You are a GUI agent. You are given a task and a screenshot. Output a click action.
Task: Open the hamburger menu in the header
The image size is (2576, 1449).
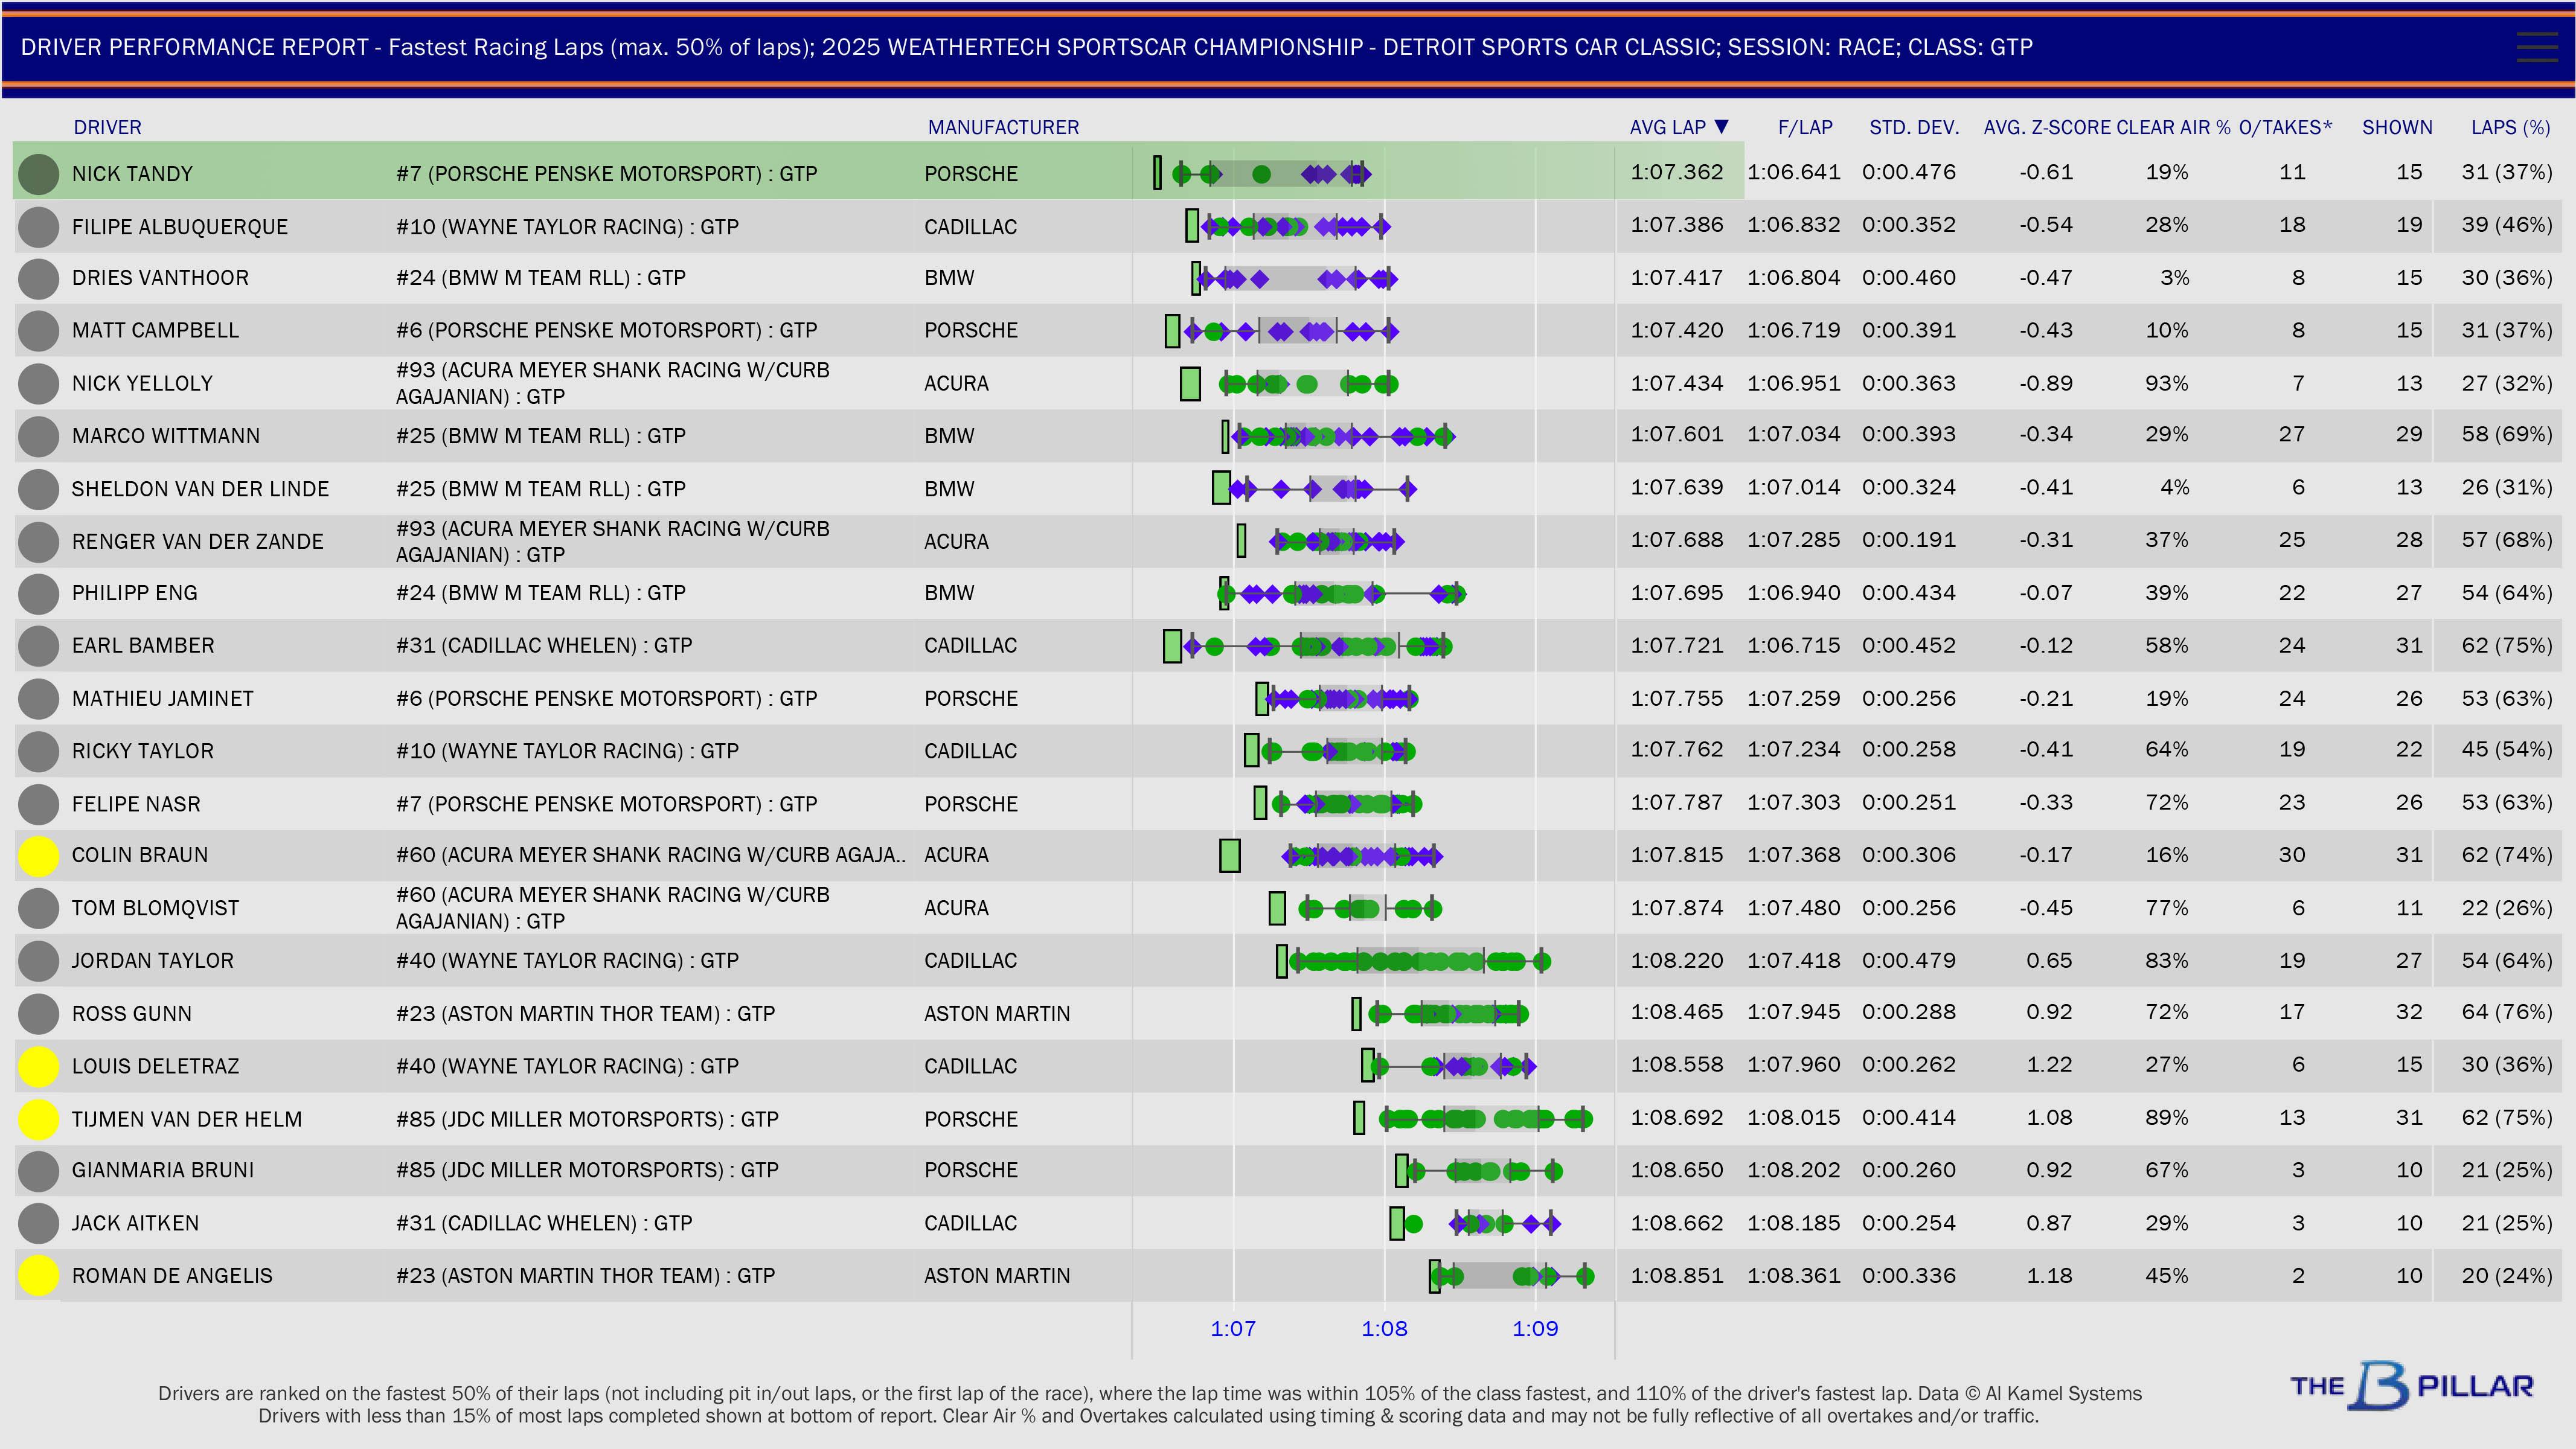pyautogui.click(x=2536, y=47)
